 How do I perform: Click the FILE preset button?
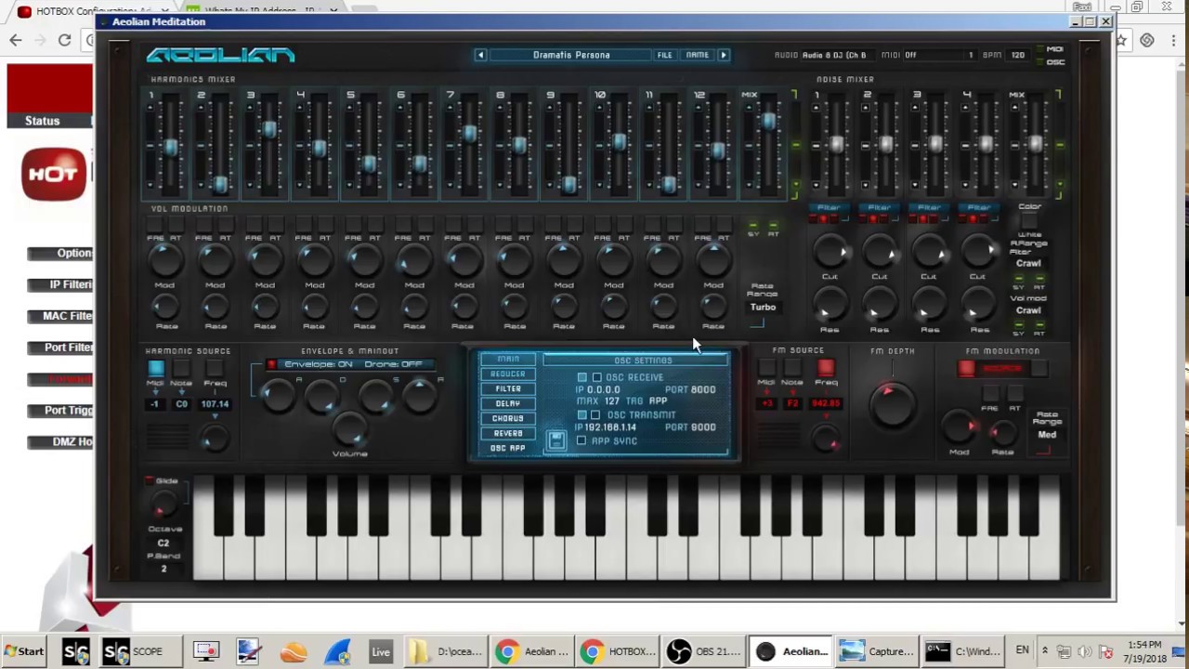point(665,56)
